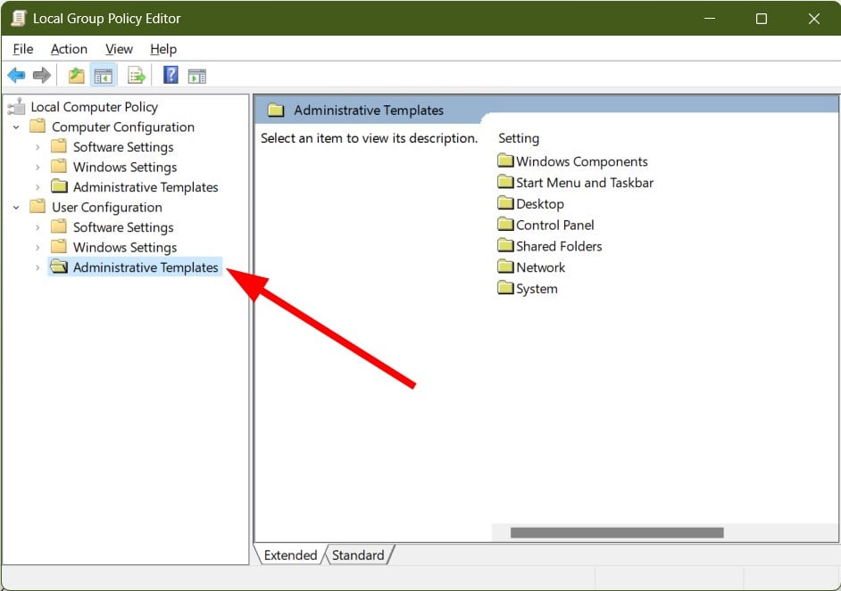Open the View menu

119,49
